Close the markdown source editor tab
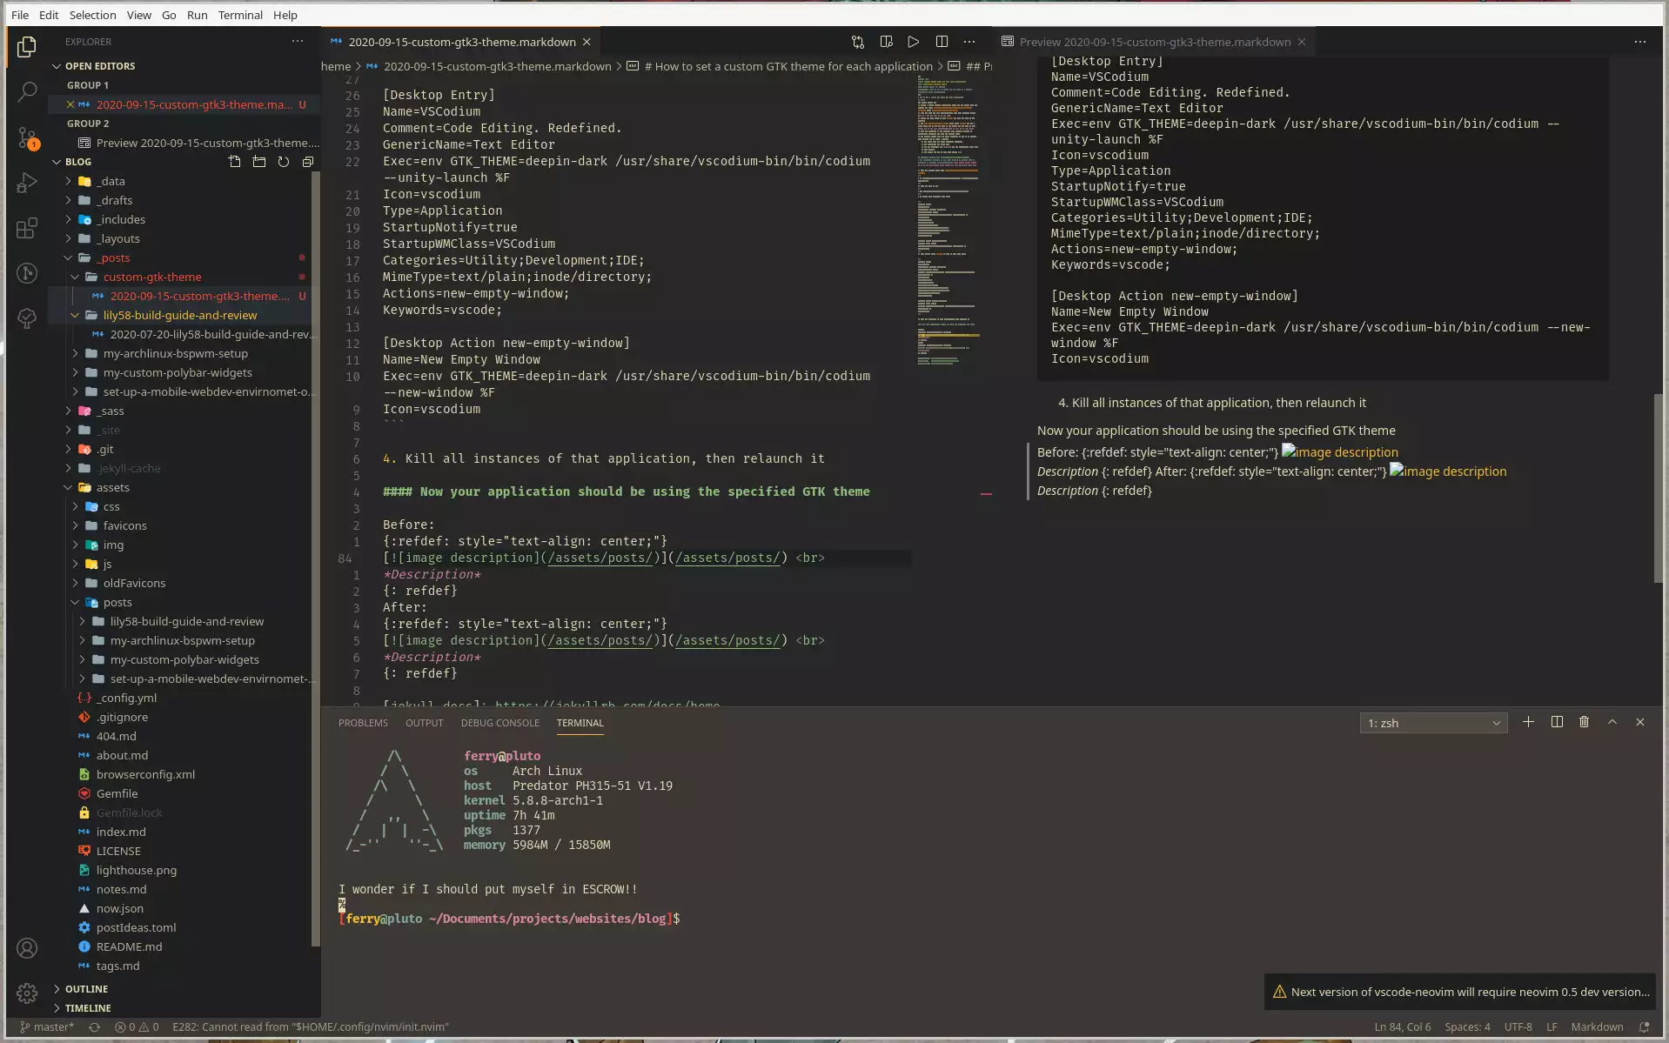This screenshot has width=1669, height=1043. point(586,42)
